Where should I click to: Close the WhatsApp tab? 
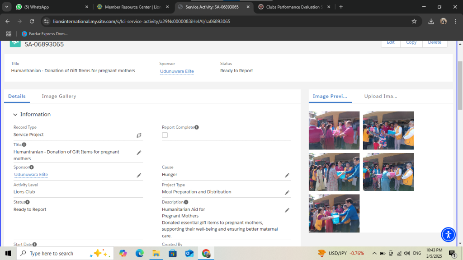point(86,7)
